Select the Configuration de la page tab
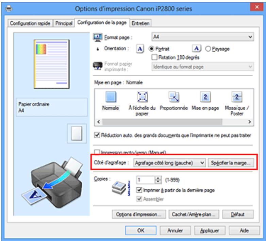This screenshot has height=241, width=266. (102, 22)
